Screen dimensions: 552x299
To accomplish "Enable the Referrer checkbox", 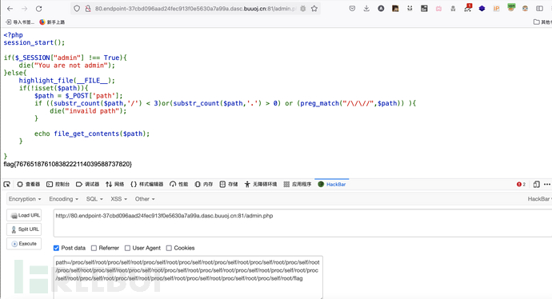I will coord(94,248).
